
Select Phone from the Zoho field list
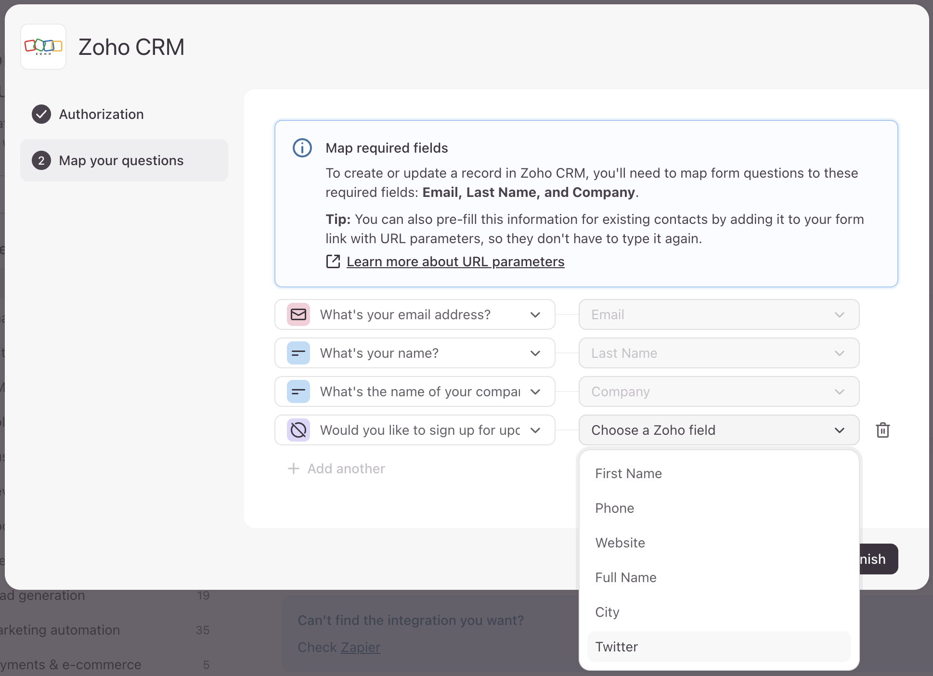719,508
